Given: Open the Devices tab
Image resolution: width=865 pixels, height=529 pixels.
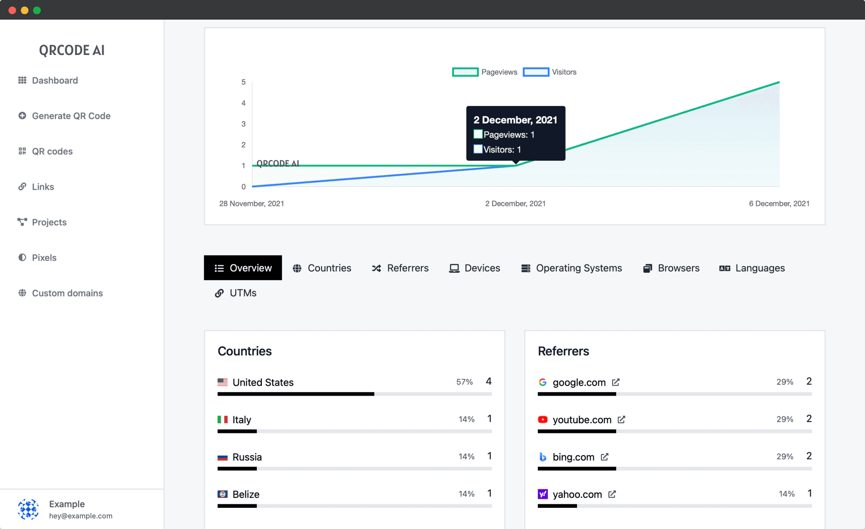Looking at the screenshot, I should (474, 268).
